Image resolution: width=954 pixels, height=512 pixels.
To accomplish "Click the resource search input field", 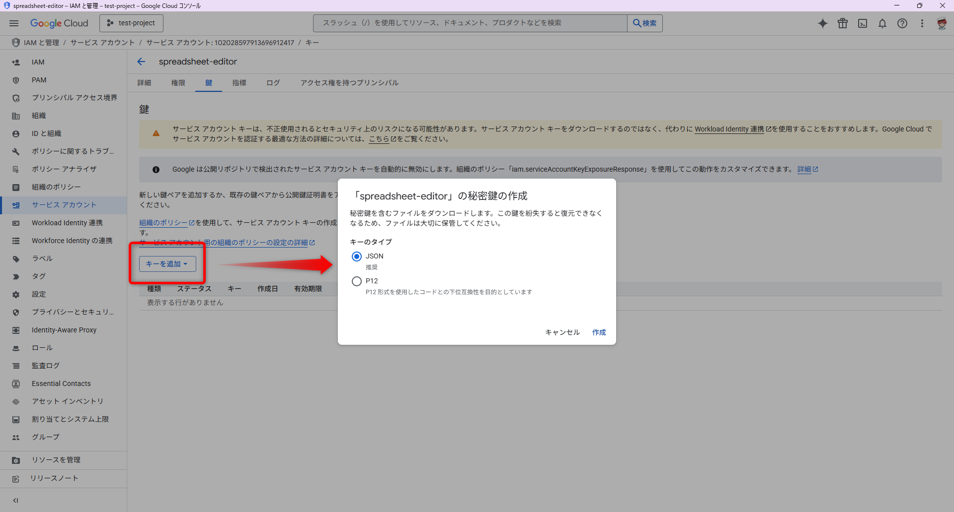I will 470,23.
